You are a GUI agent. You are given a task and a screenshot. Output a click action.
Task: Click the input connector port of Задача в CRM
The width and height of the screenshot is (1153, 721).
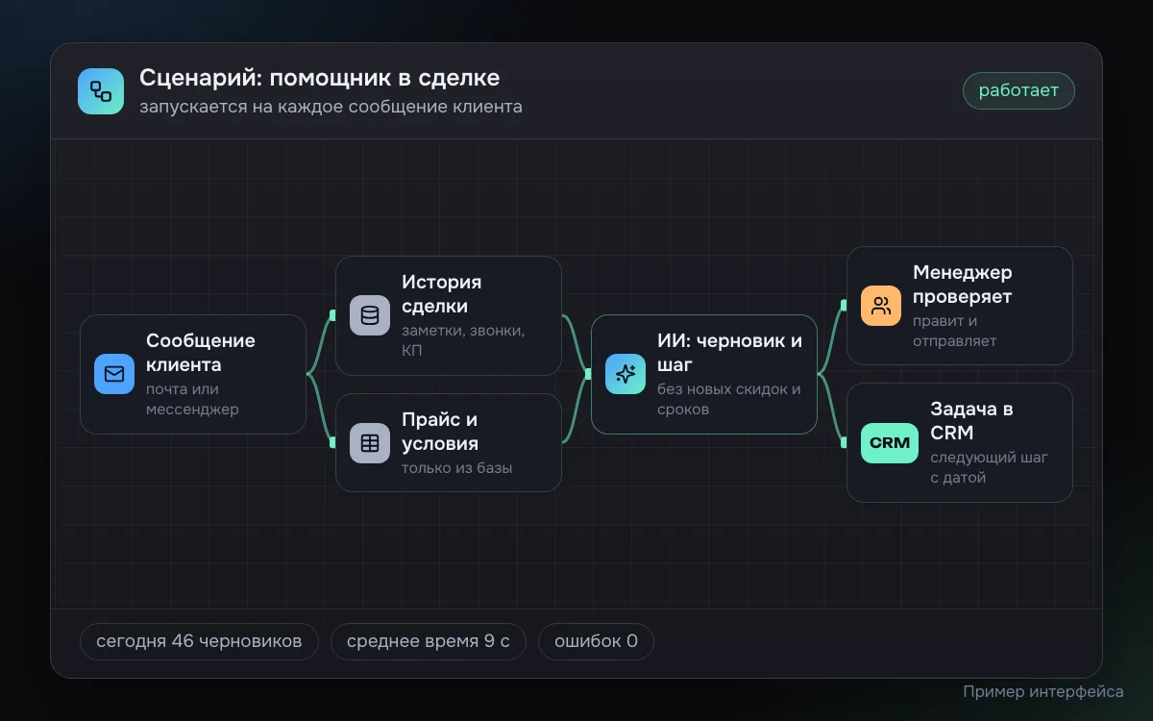844,442
